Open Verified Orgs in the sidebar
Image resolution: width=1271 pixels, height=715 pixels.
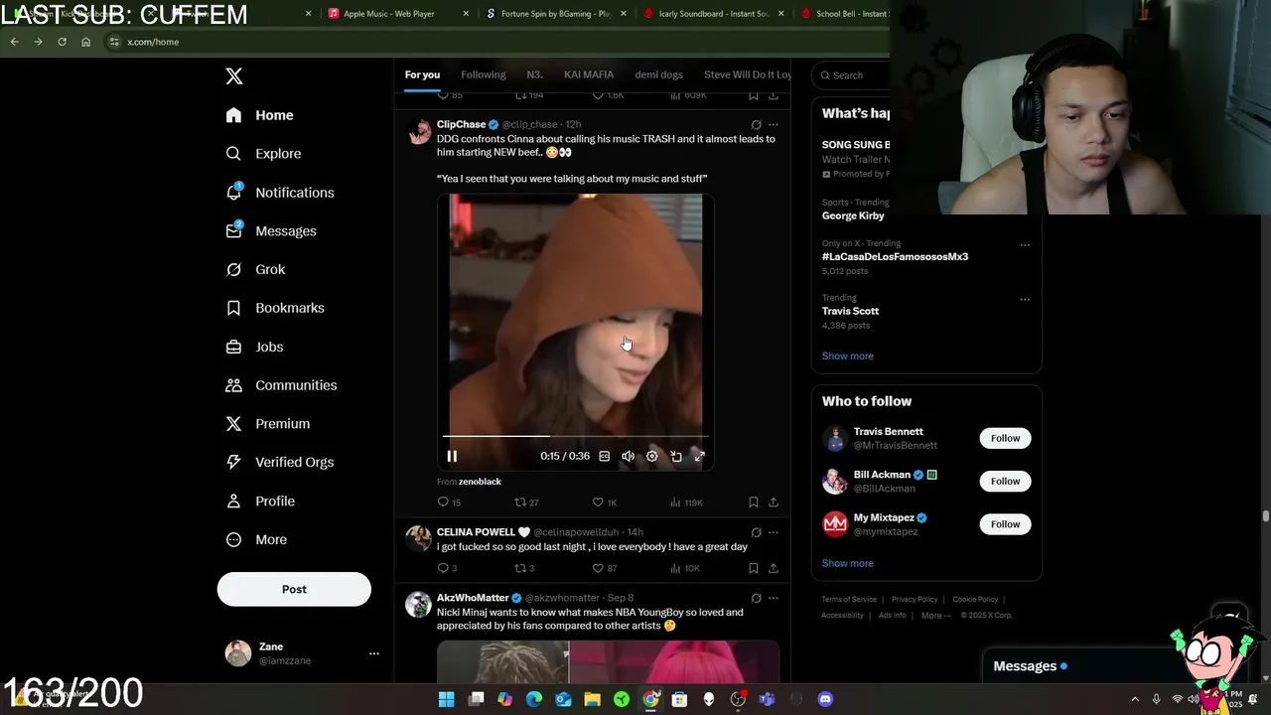[279, 462]
